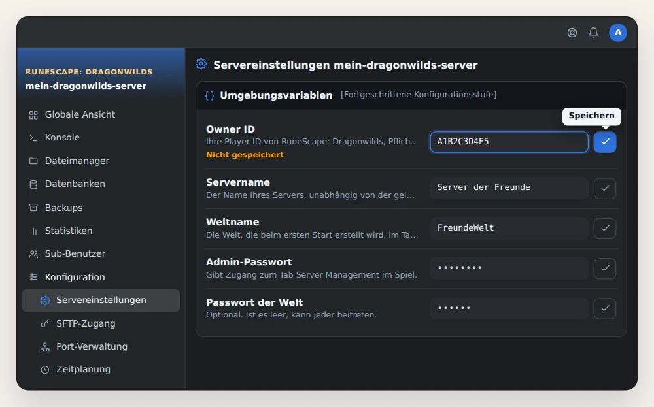Image resolution: width=654 pixels, height=407 pixels.
Task: Open Zeitplanung page
Action: coord(101,370)
